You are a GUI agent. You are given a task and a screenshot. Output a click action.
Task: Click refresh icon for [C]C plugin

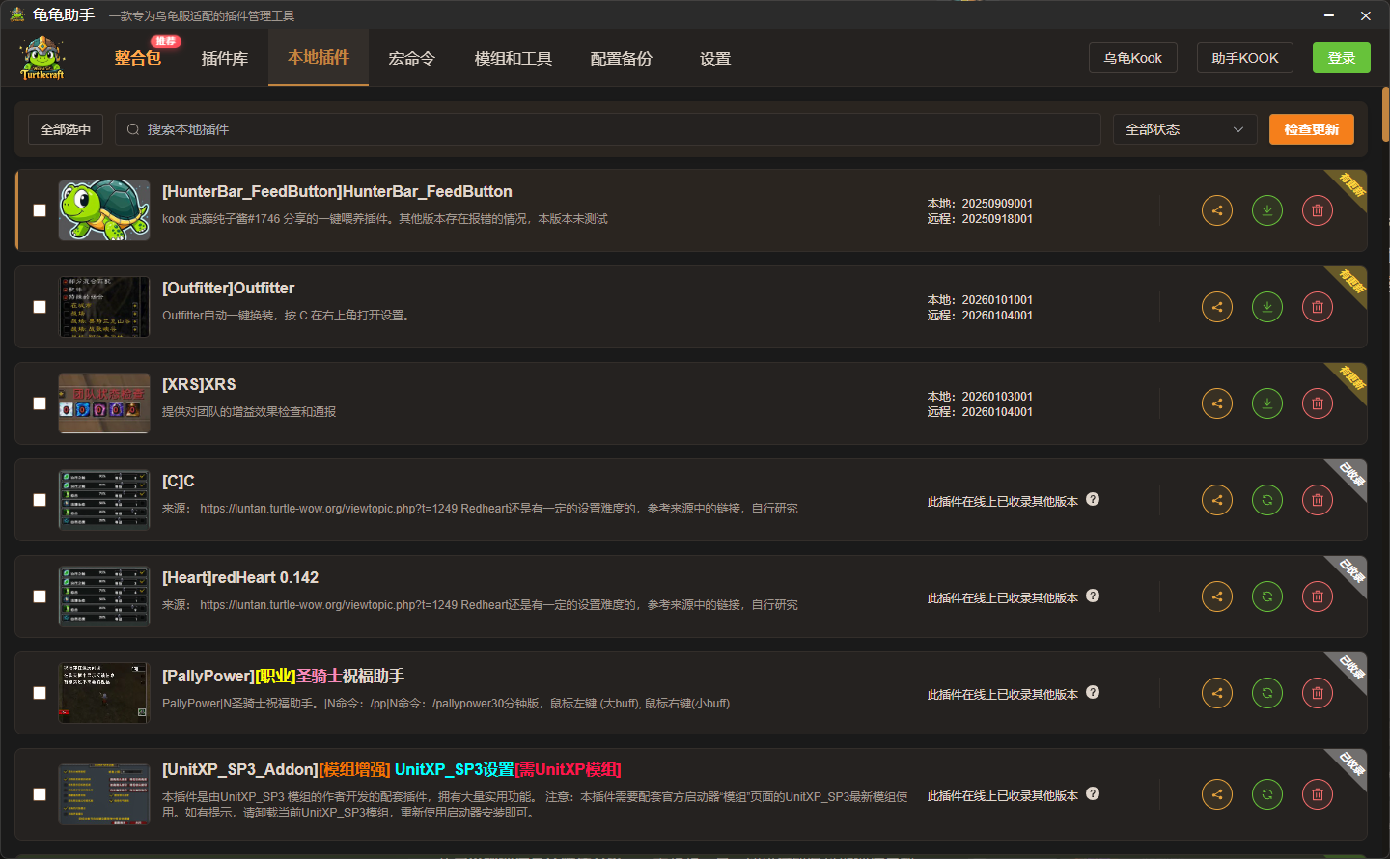(1266, 500)
